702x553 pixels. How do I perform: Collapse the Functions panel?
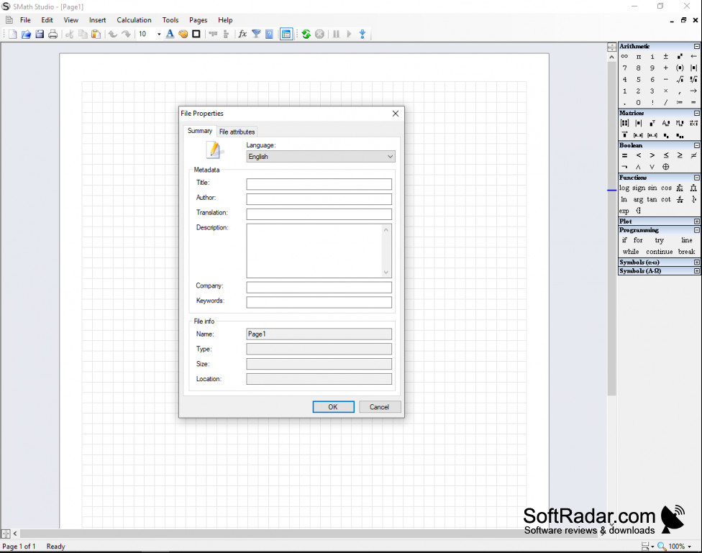click(x=697, y=178)
